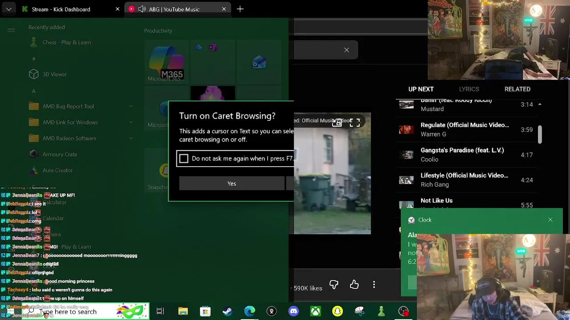Open the three-dot more options menu
Viewport: 570px width, 320px height.
pyautogui.click(x=374, y=284)
